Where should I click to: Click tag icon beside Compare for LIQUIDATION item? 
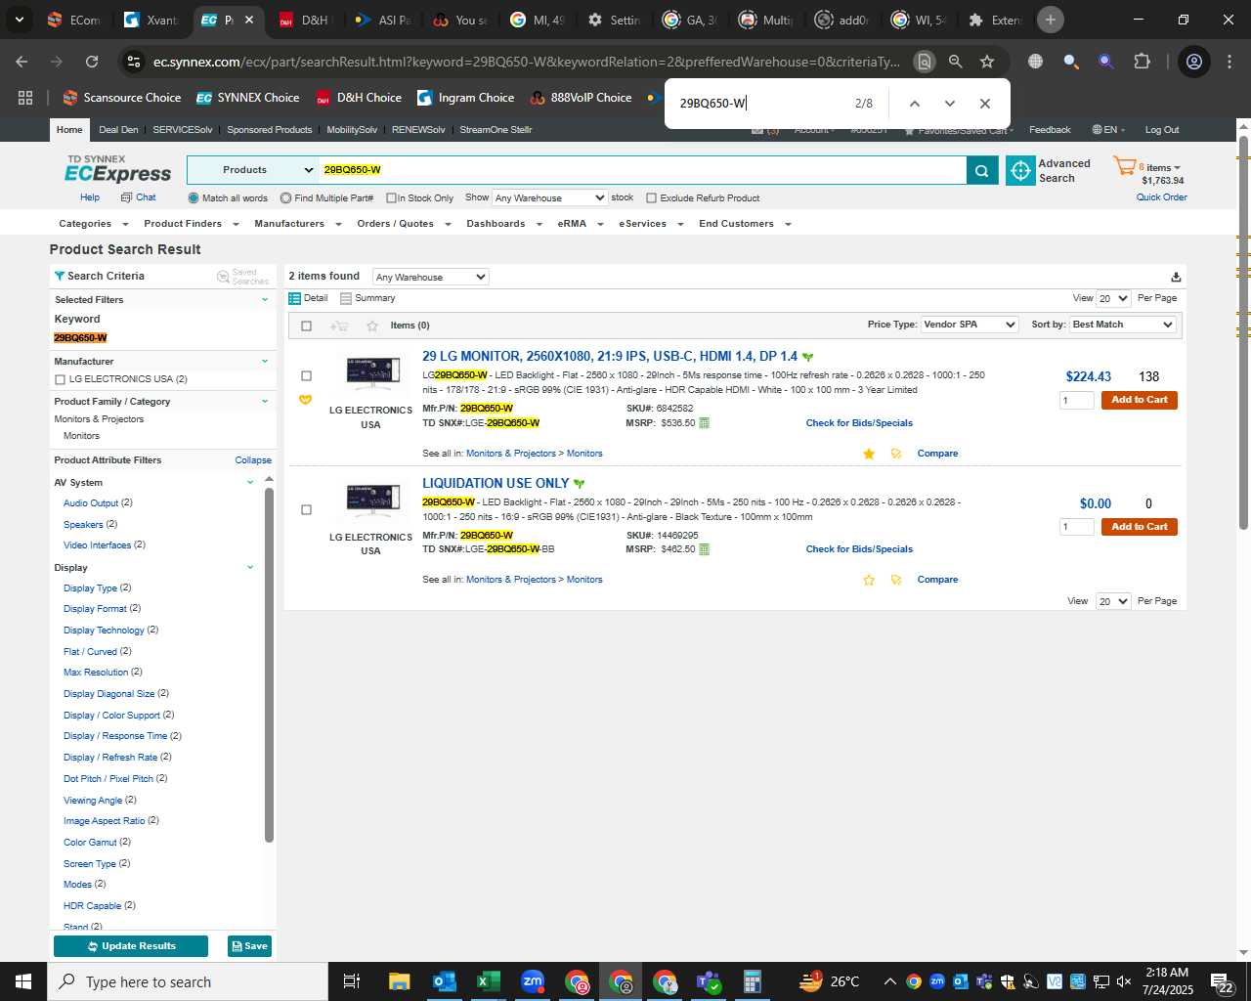coord(896,580)
